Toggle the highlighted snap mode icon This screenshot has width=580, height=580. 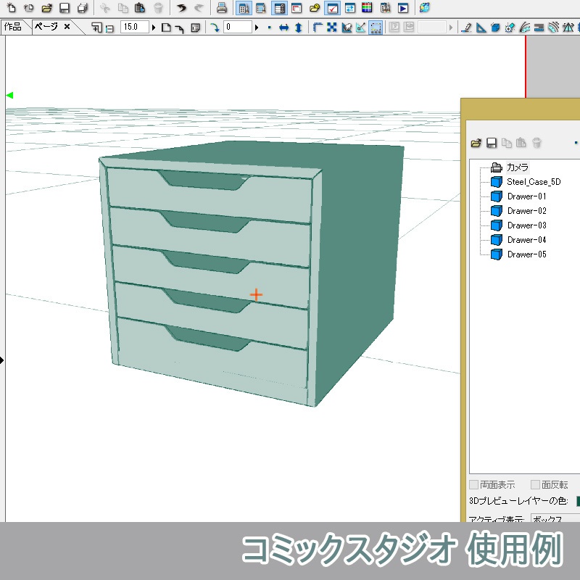coord(375,27)
